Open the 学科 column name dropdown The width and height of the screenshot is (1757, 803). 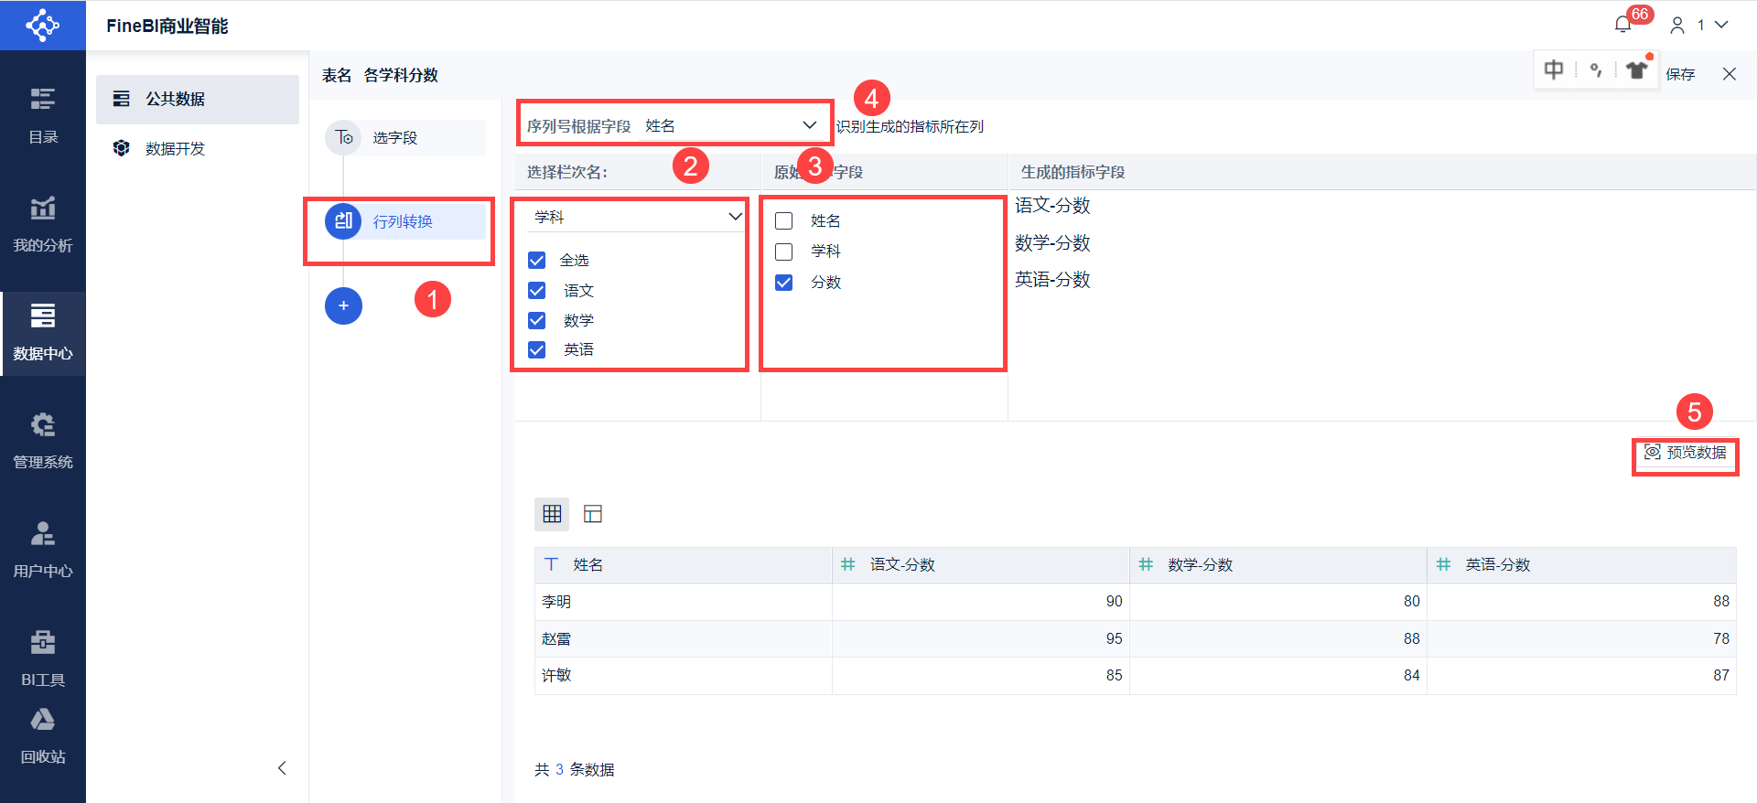tap(734, 217)
